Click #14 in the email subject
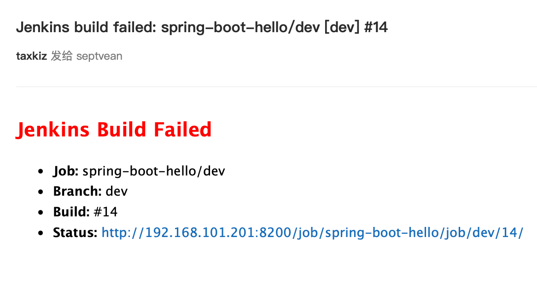The image size is (537, 294). [376, 28]
